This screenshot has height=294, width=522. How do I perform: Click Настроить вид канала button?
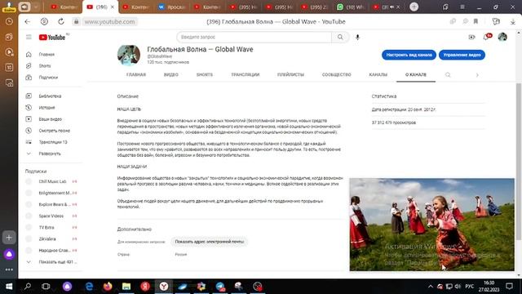[x=409, y=55]
